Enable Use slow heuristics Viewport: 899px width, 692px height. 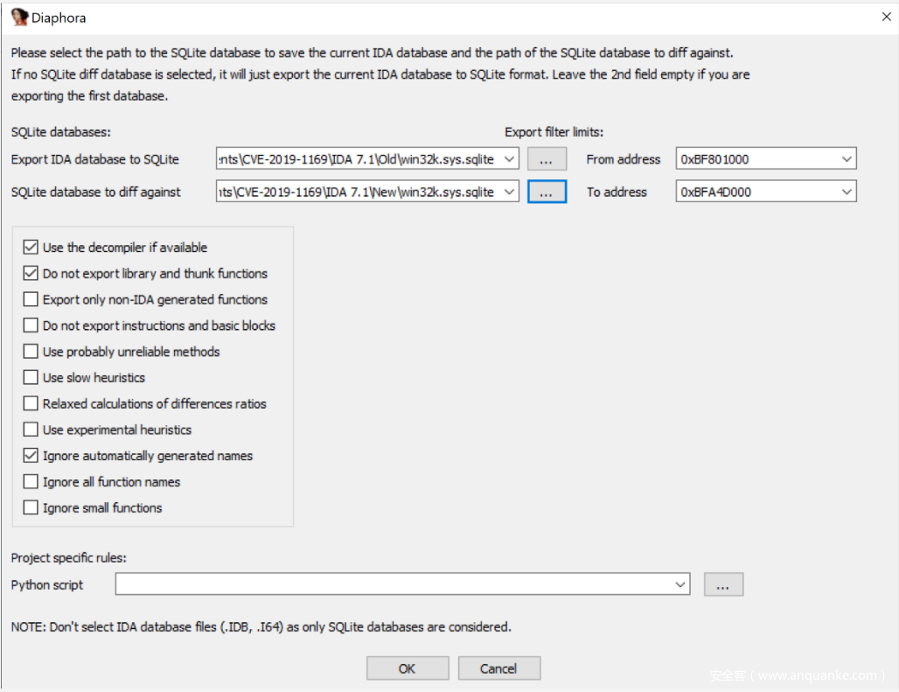tap(31, 378)
